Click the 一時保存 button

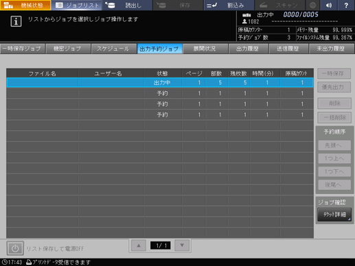tap(334, 73)
